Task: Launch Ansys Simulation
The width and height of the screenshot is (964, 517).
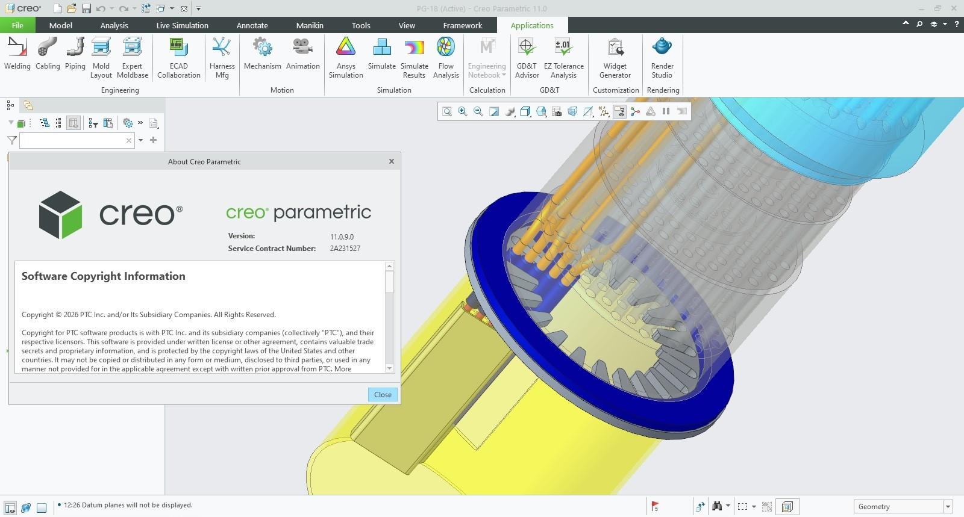Action: point(346,58)
